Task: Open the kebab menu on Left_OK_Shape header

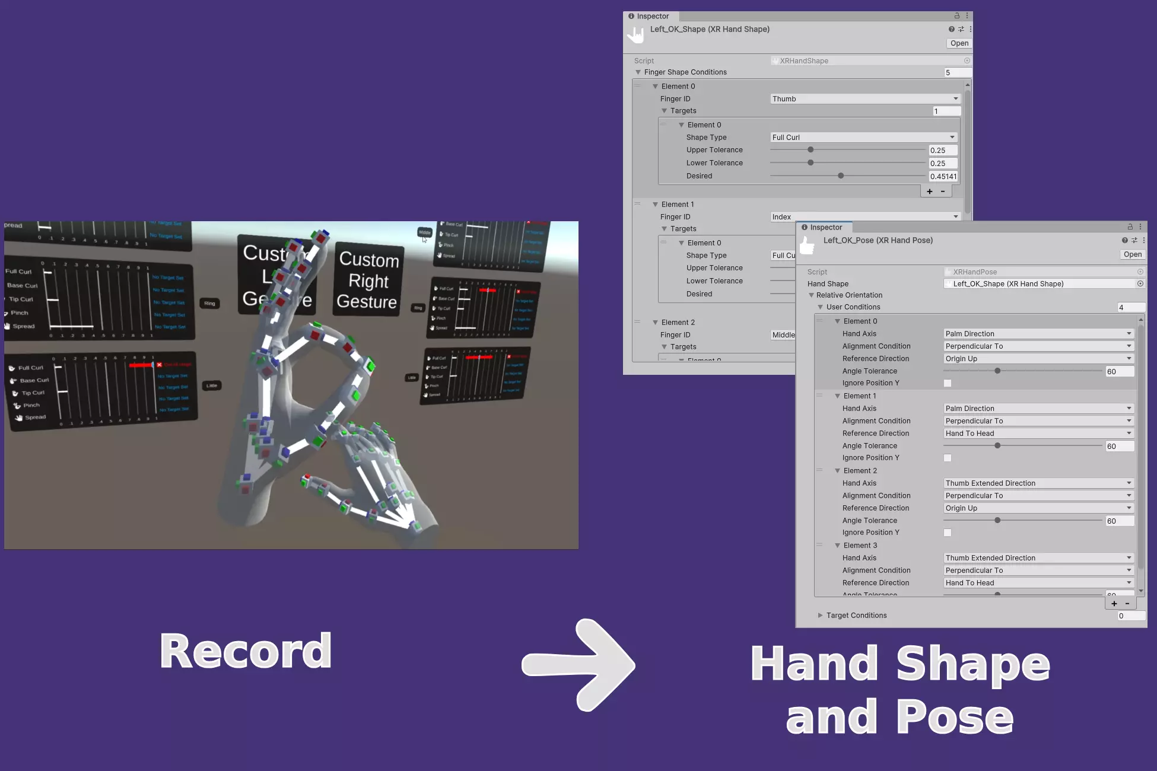Action: tap(971, 28)
